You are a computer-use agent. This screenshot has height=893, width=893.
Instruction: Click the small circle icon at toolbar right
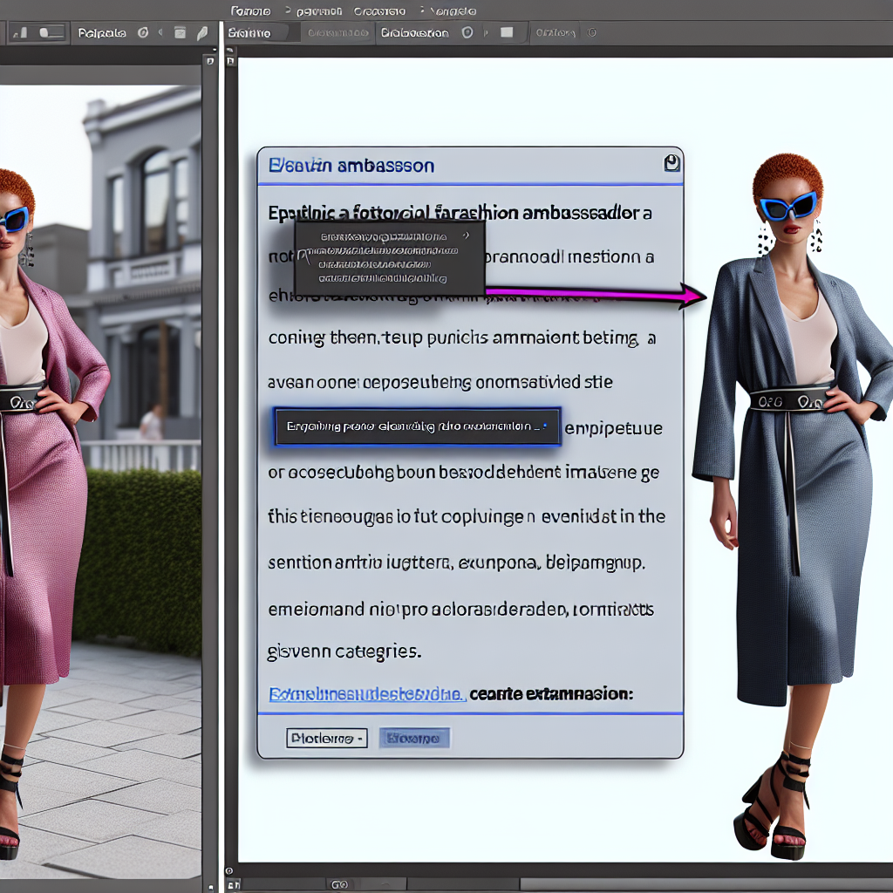pos(592,33)
